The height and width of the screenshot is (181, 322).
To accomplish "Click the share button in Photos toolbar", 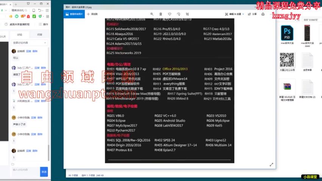I will (x=252, y=14).
